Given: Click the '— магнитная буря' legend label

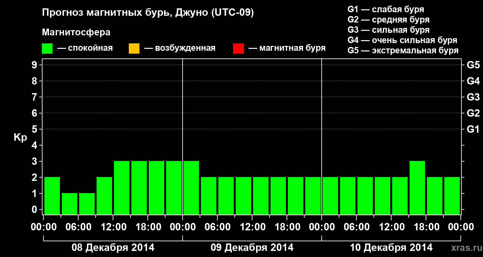Looking at the screenshot, I should coord(287,48).
